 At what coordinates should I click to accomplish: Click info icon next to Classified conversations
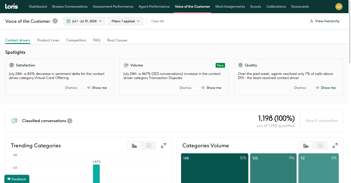pos(70,121)
